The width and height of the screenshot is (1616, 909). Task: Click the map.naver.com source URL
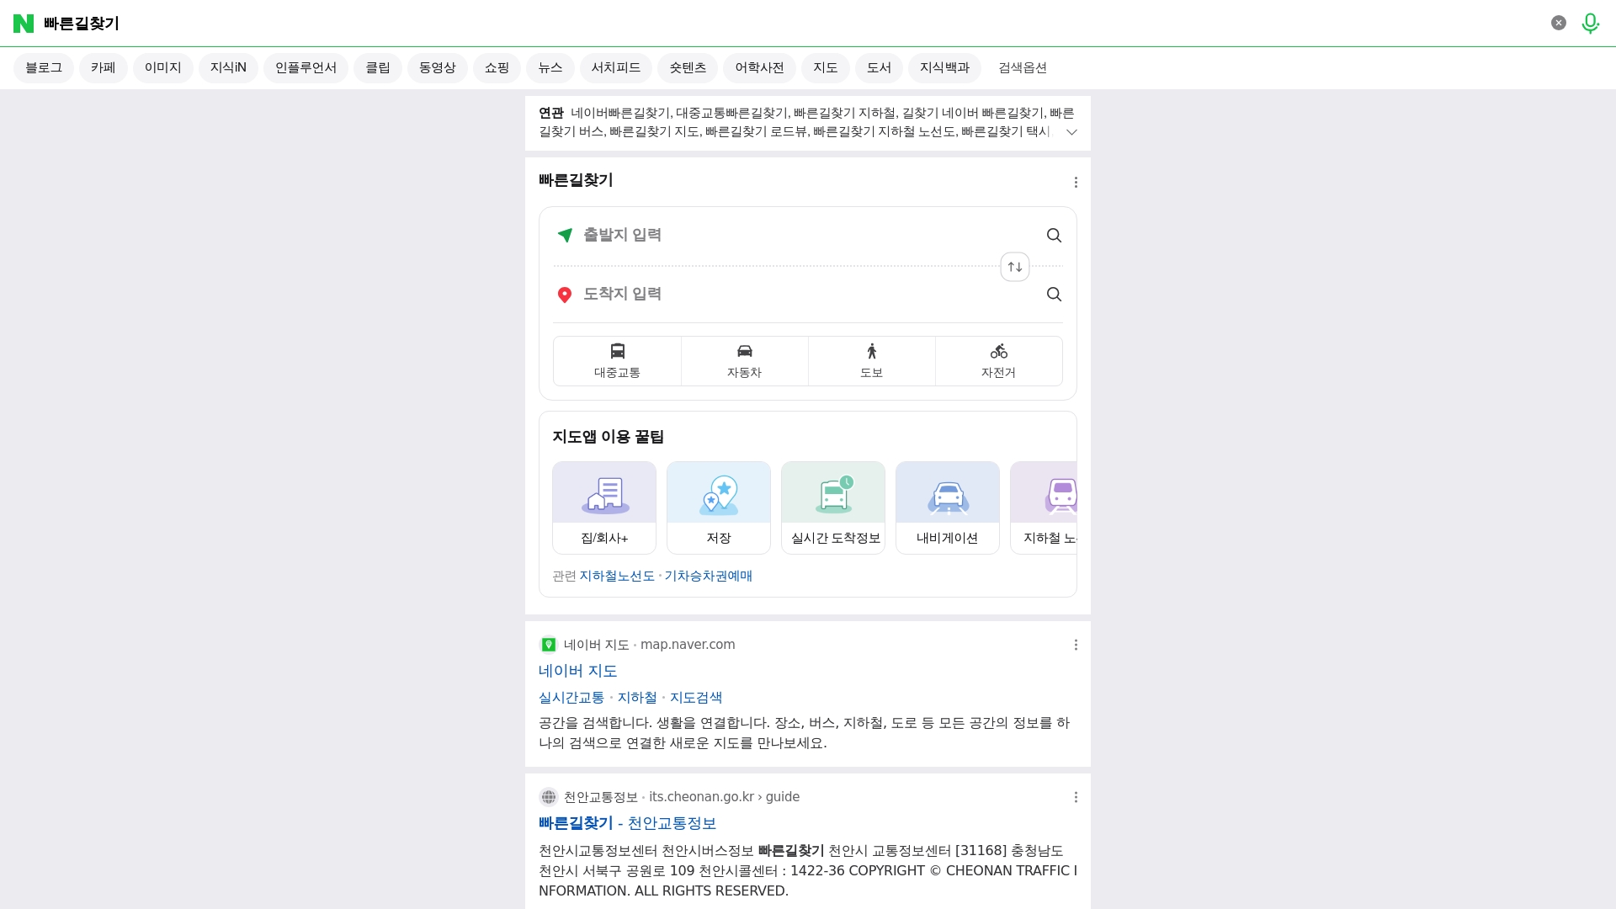click(688, 645)
